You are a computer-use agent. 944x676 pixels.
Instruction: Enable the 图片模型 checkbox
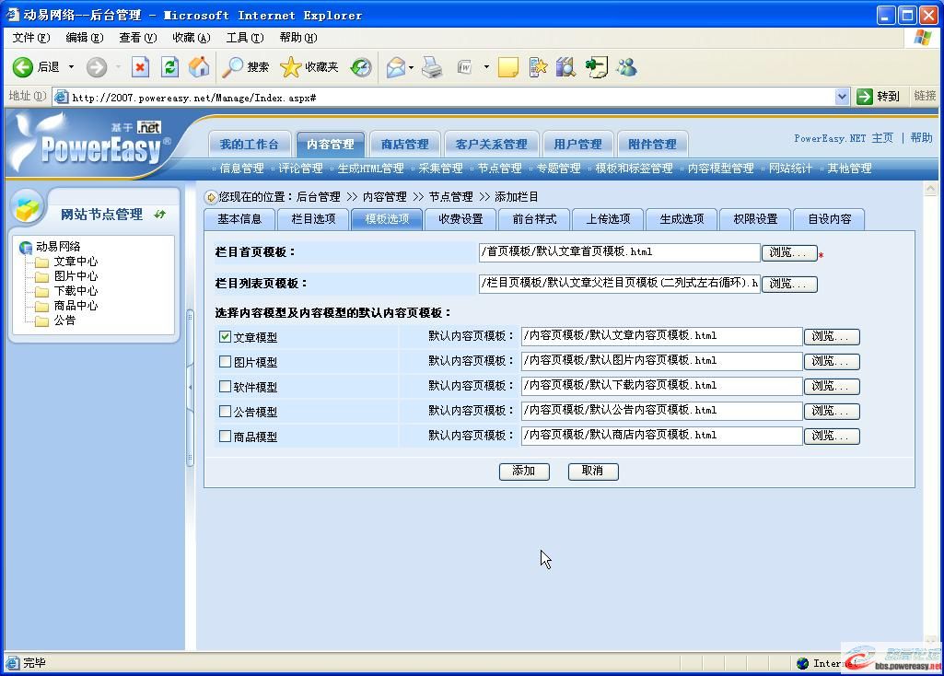(224, 360)
